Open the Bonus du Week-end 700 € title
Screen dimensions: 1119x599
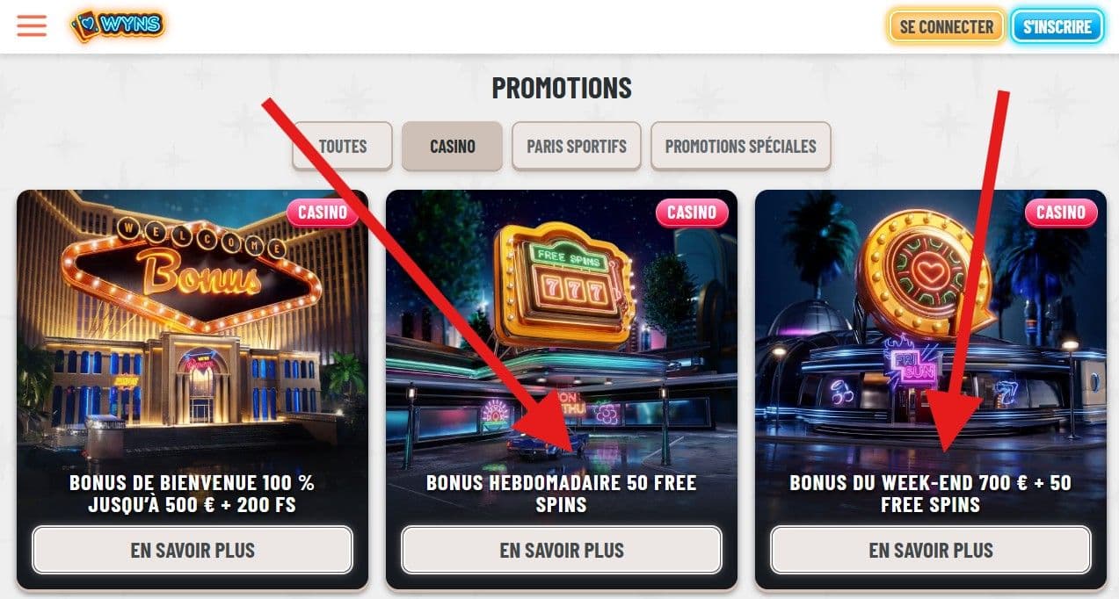931,494
